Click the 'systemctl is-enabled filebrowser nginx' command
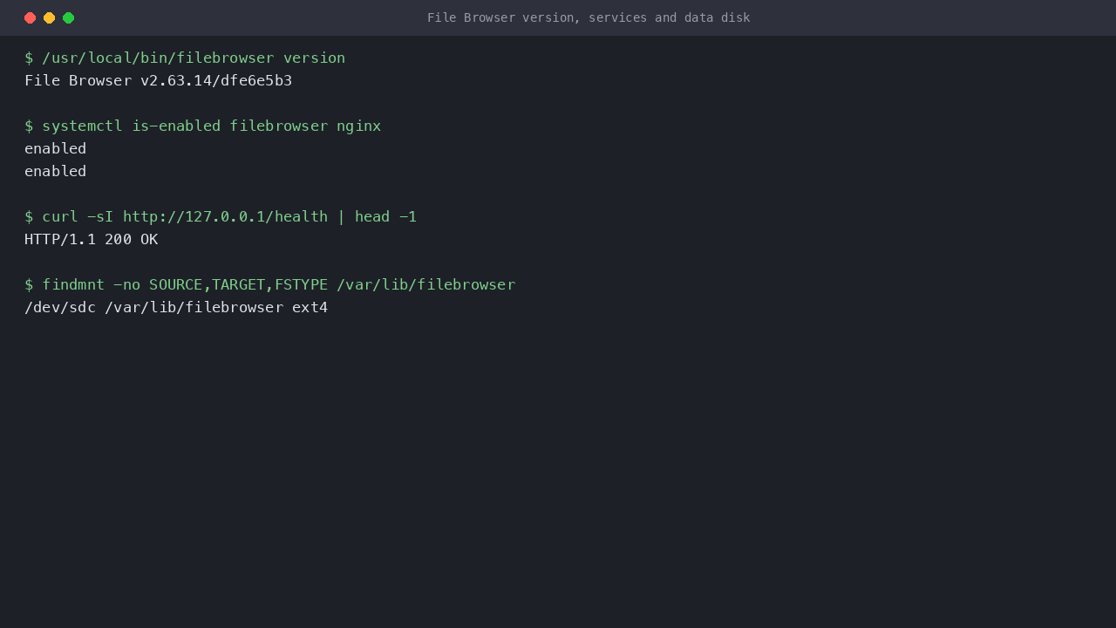Image resolution: width=1116 pixels, height=628 pixels. click(203, 126)
